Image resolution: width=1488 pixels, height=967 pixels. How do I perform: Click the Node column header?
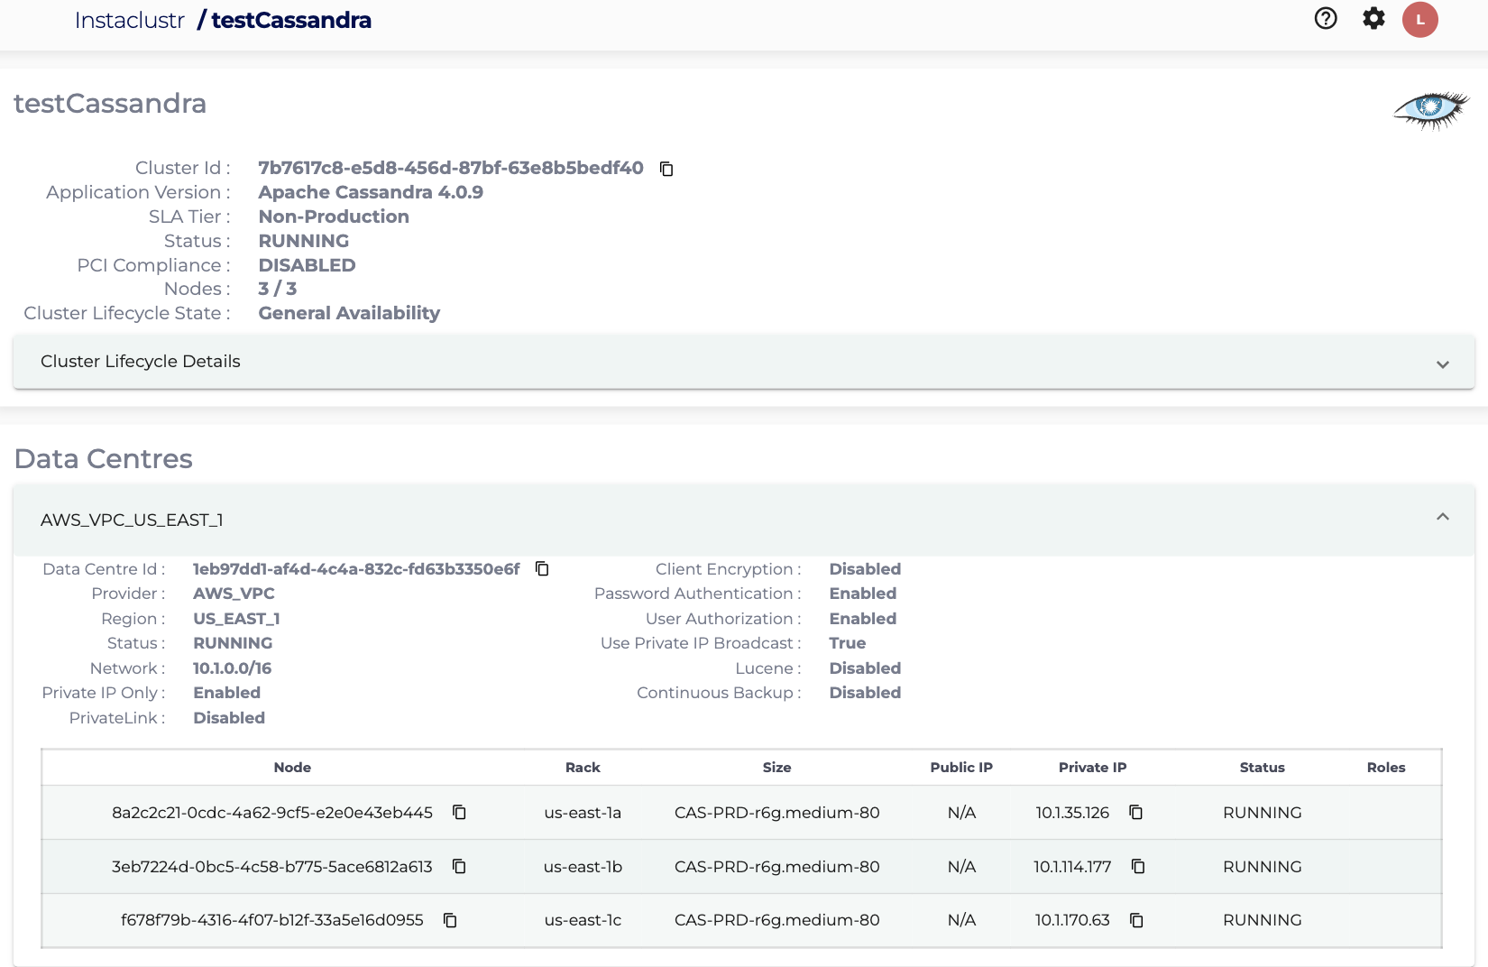pyautogui.click(x=292, y=768)
